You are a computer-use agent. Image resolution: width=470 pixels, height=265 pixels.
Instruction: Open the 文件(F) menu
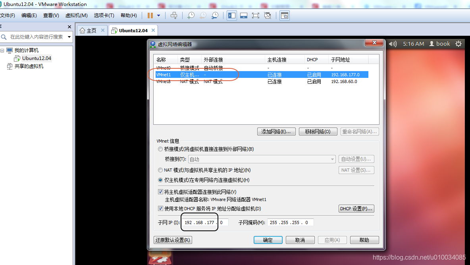[x=7, y=15]
